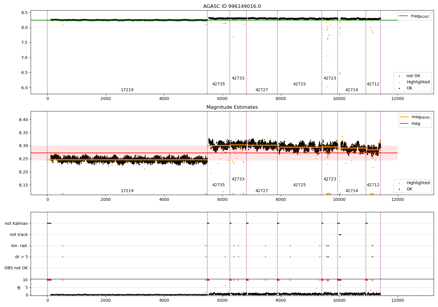
Task: Click OBSID label 42735 in Magnitude Estimates plot
Action: point(218,185)
